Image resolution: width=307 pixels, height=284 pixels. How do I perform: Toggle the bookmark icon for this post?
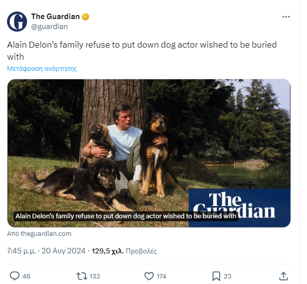(x=216, y=275)
